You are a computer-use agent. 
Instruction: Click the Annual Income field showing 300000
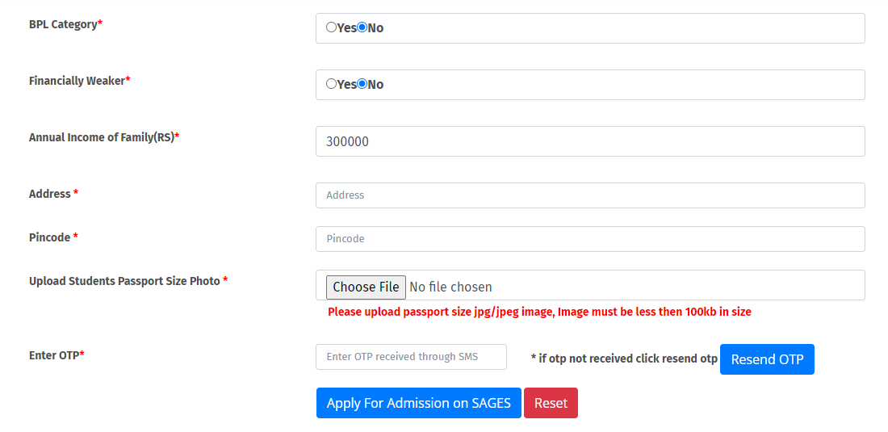[590, 141]
